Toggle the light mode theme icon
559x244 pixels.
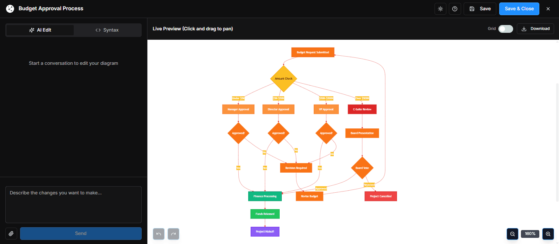tap(440, 9)
